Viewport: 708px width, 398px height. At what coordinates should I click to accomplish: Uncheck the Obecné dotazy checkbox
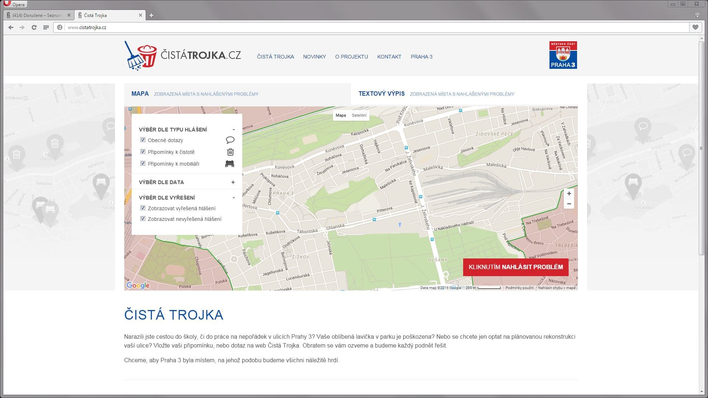[143, 140]
